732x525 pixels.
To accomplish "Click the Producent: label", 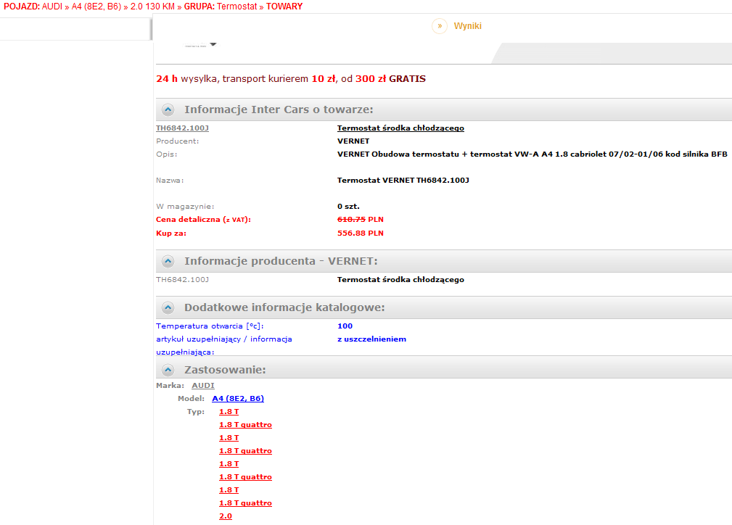I will [178, 141].
